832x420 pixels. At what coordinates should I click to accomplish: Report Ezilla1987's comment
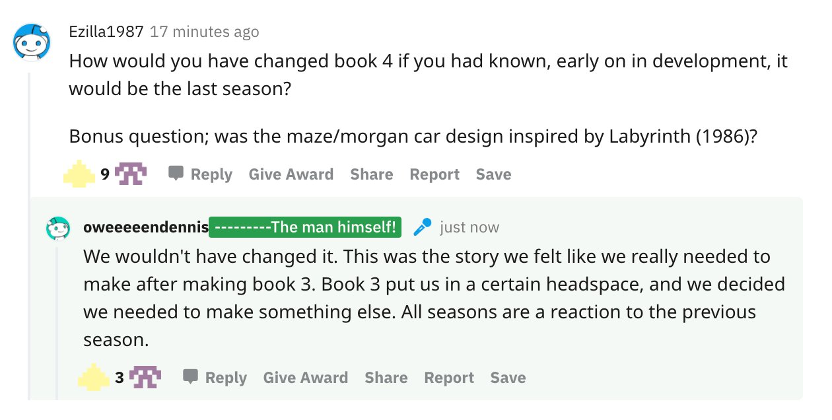click(x=434, y=174)
